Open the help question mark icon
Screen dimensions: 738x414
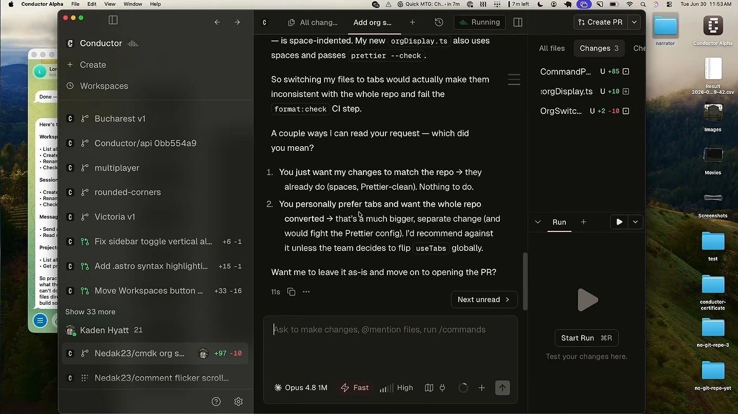216,402
